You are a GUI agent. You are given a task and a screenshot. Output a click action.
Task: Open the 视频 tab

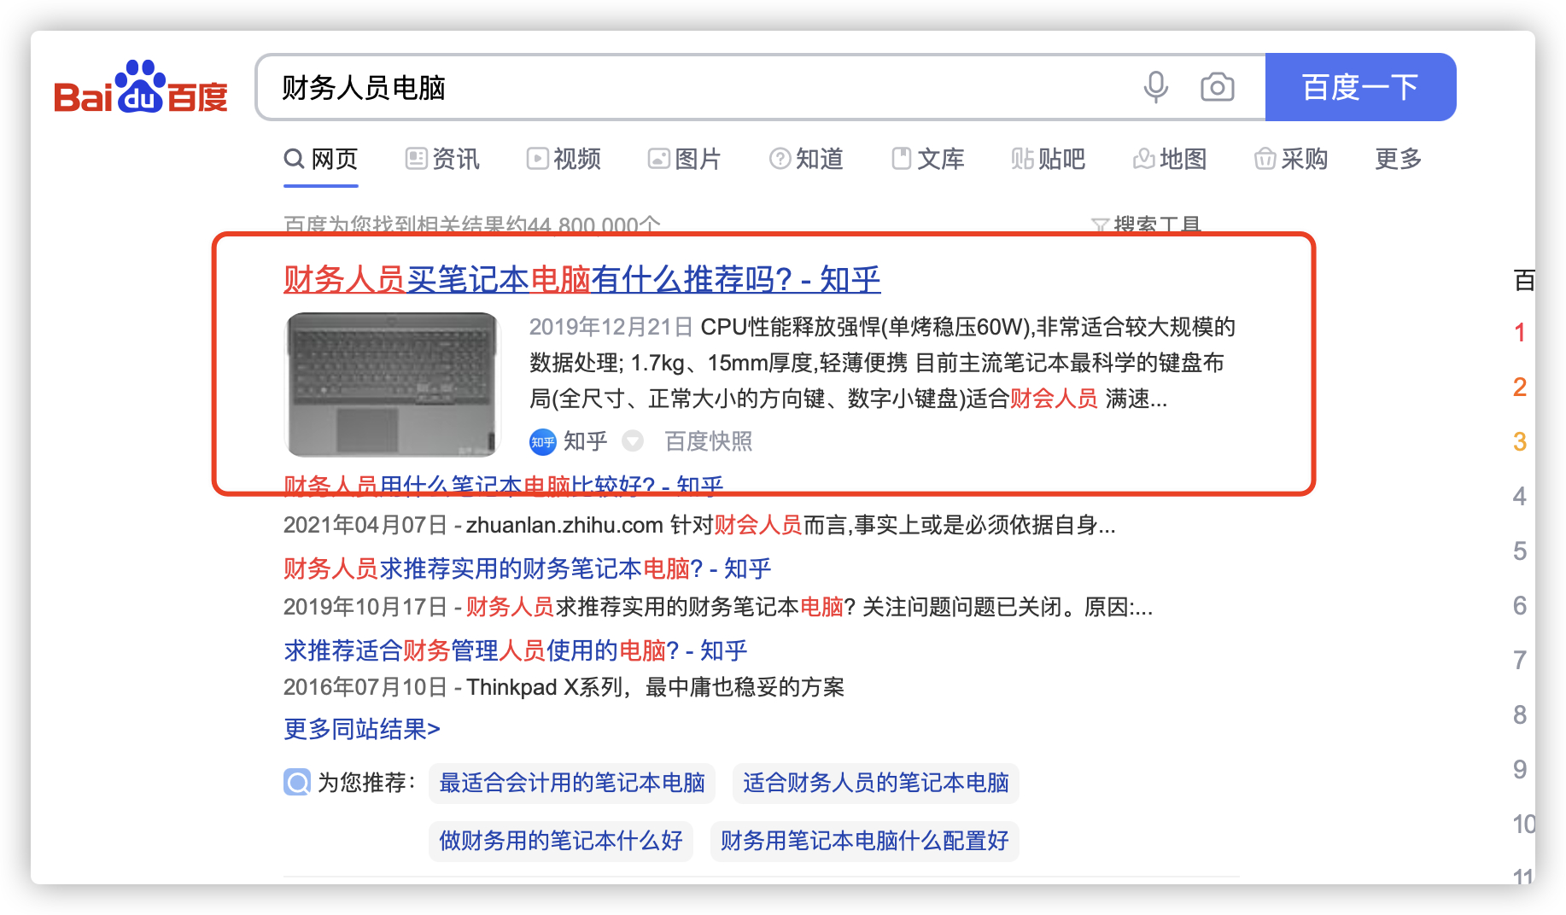[564, 159]
